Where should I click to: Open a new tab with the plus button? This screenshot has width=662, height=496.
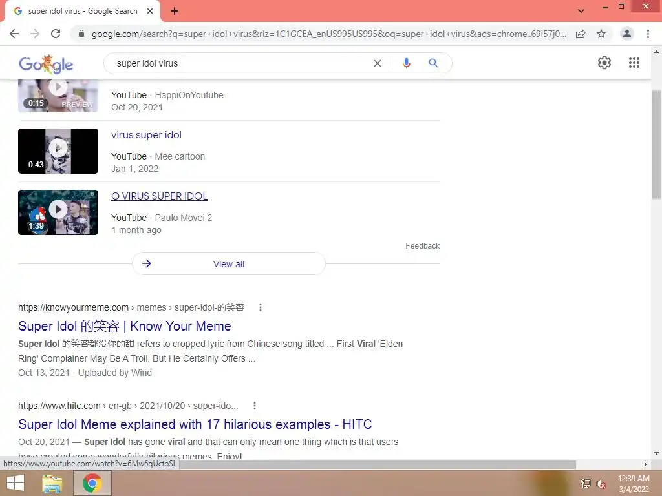(175, 12)
